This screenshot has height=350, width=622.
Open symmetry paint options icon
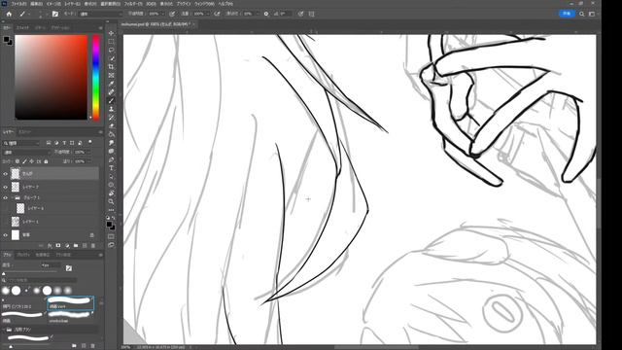click(311, 14)
